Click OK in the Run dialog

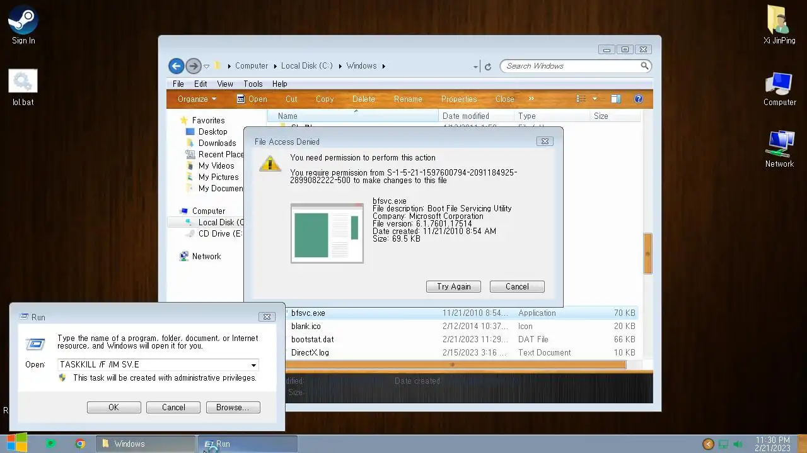[114, 407]
